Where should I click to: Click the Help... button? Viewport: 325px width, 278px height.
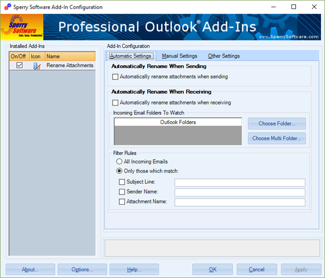pyautogui.click(x=134, y=269)
